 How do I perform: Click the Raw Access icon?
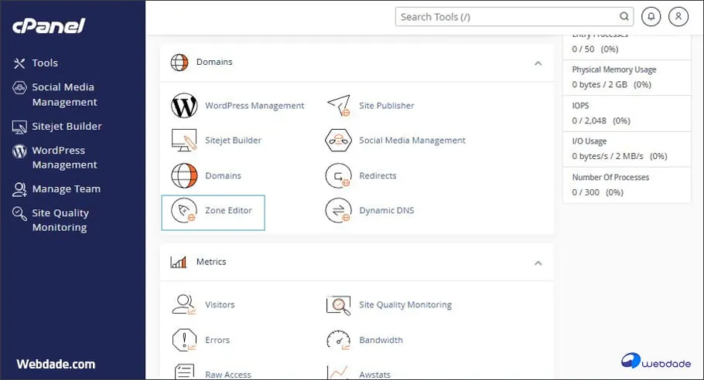[184, 372]
